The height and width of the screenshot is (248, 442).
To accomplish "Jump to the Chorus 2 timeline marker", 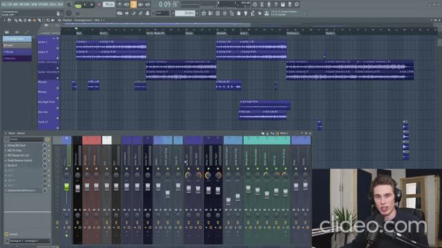I will pos(330,33).
